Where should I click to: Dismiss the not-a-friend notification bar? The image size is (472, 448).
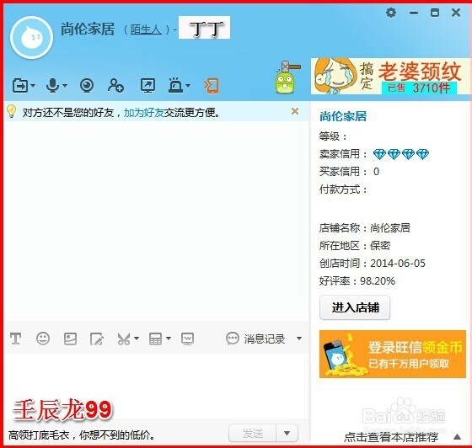(295, 111)
